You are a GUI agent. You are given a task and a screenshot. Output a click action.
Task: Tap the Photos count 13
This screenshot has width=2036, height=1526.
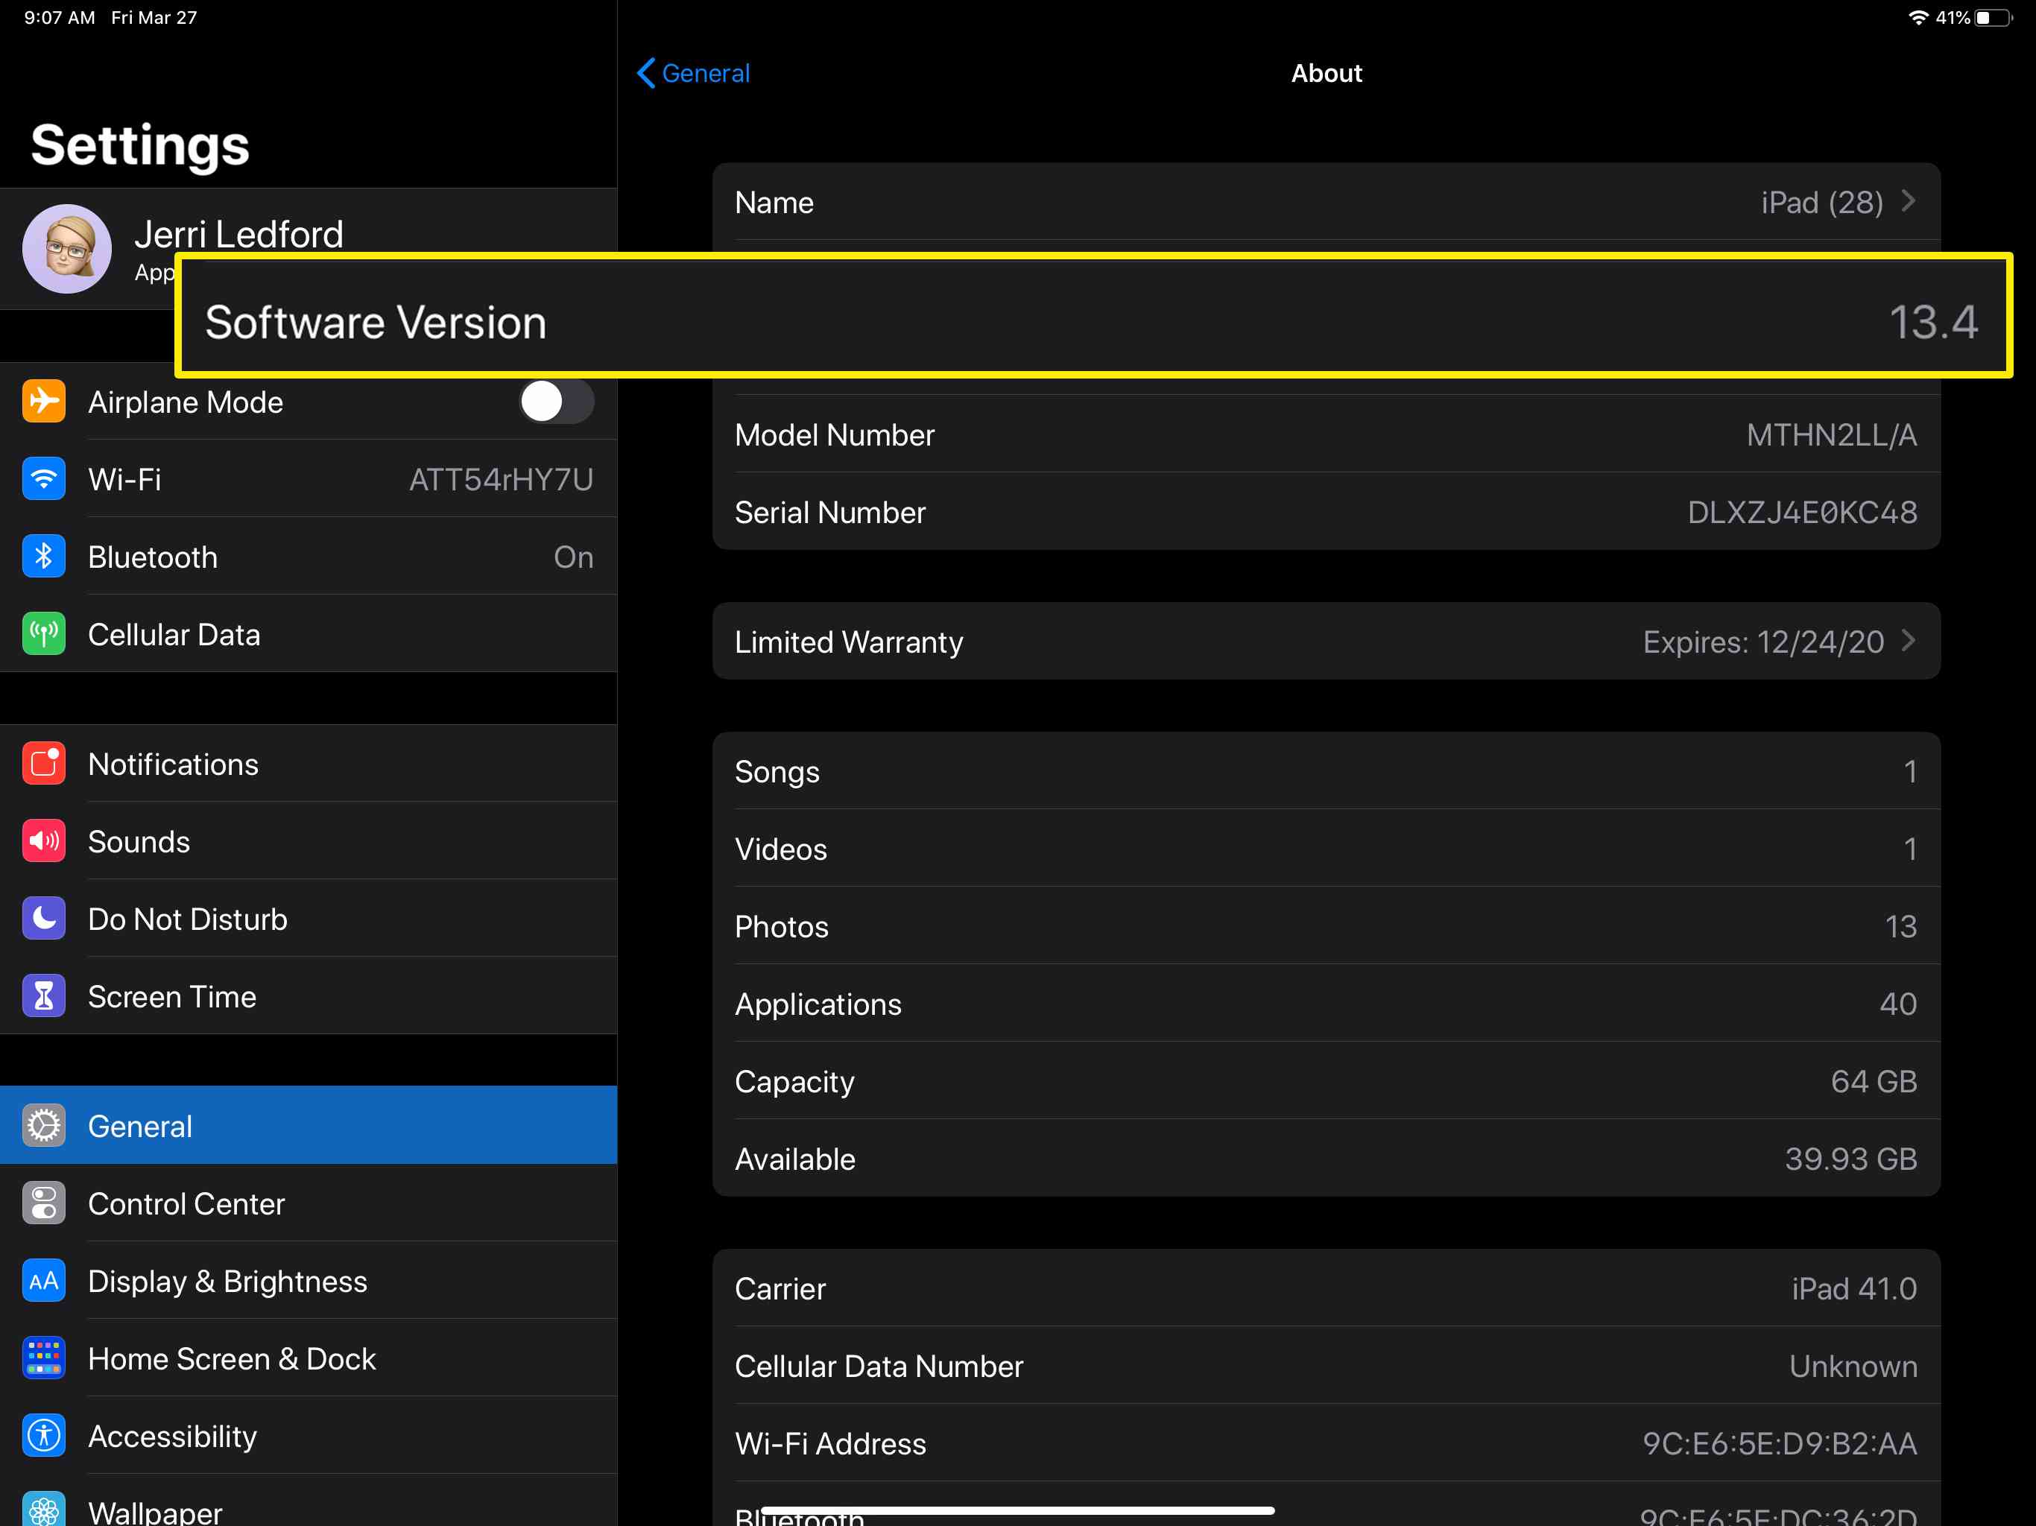coord(1900,926)
